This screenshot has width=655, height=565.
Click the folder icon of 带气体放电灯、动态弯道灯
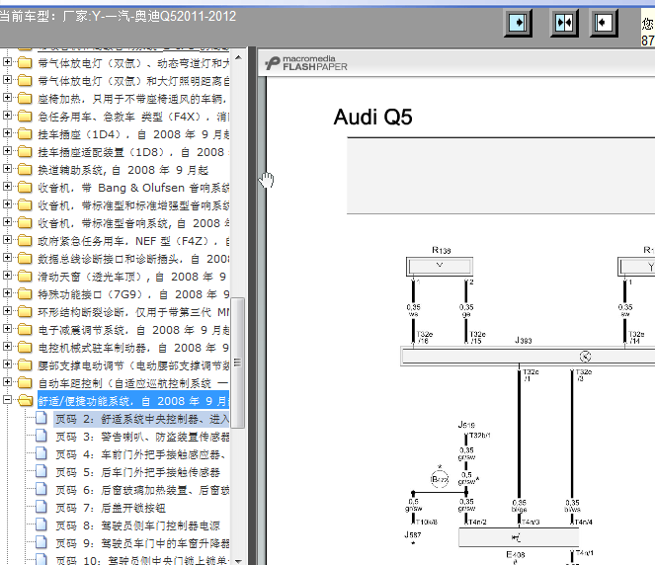tap(25, 62)
